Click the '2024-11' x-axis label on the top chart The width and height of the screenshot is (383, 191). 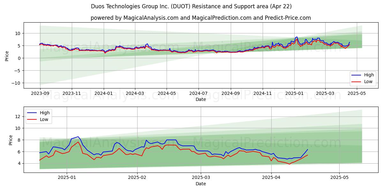(x=262, y=94)
